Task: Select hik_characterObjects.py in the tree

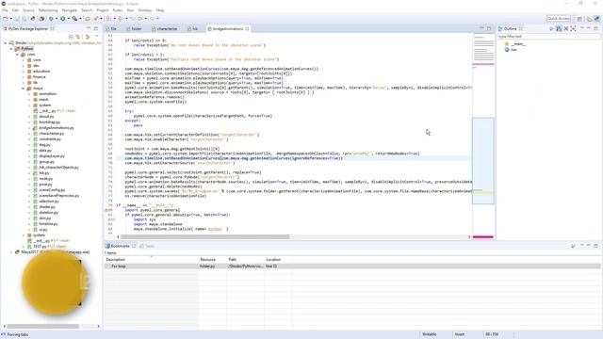Action: [58, 168]
